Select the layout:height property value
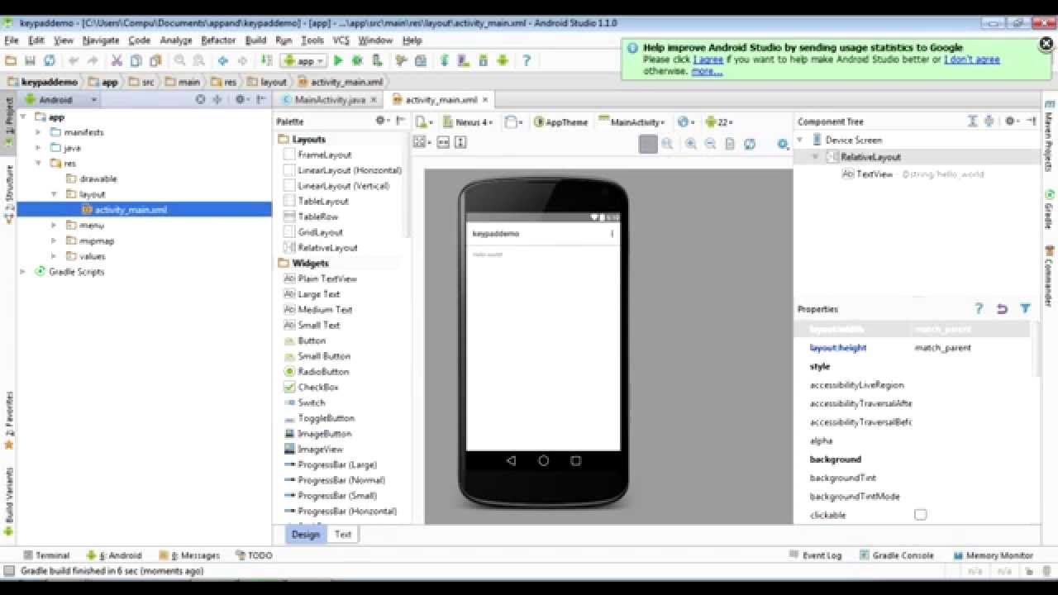The height and width of the screenshot is (595, 1058). click(943, 348)
